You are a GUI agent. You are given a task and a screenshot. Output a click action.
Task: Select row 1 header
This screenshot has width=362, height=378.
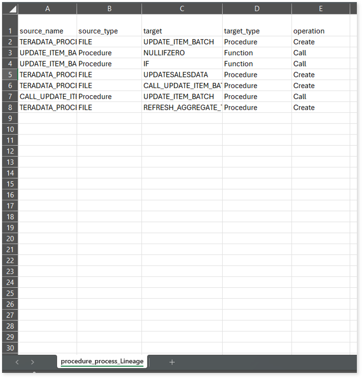pos(10,31)
